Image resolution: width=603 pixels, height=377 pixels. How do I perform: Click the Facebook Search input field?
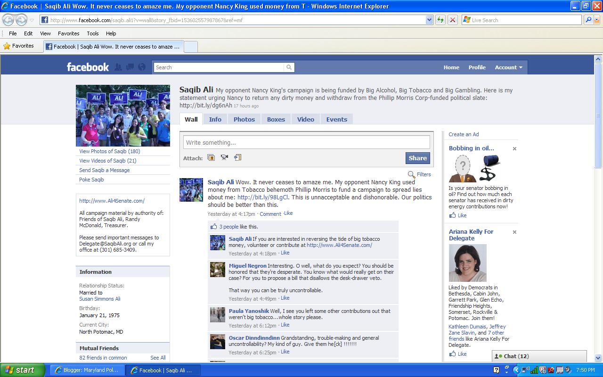(x=220, y=67)
